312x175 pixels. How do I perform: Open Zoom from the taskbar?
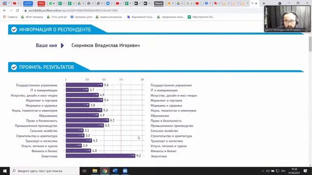click(125, 171)
